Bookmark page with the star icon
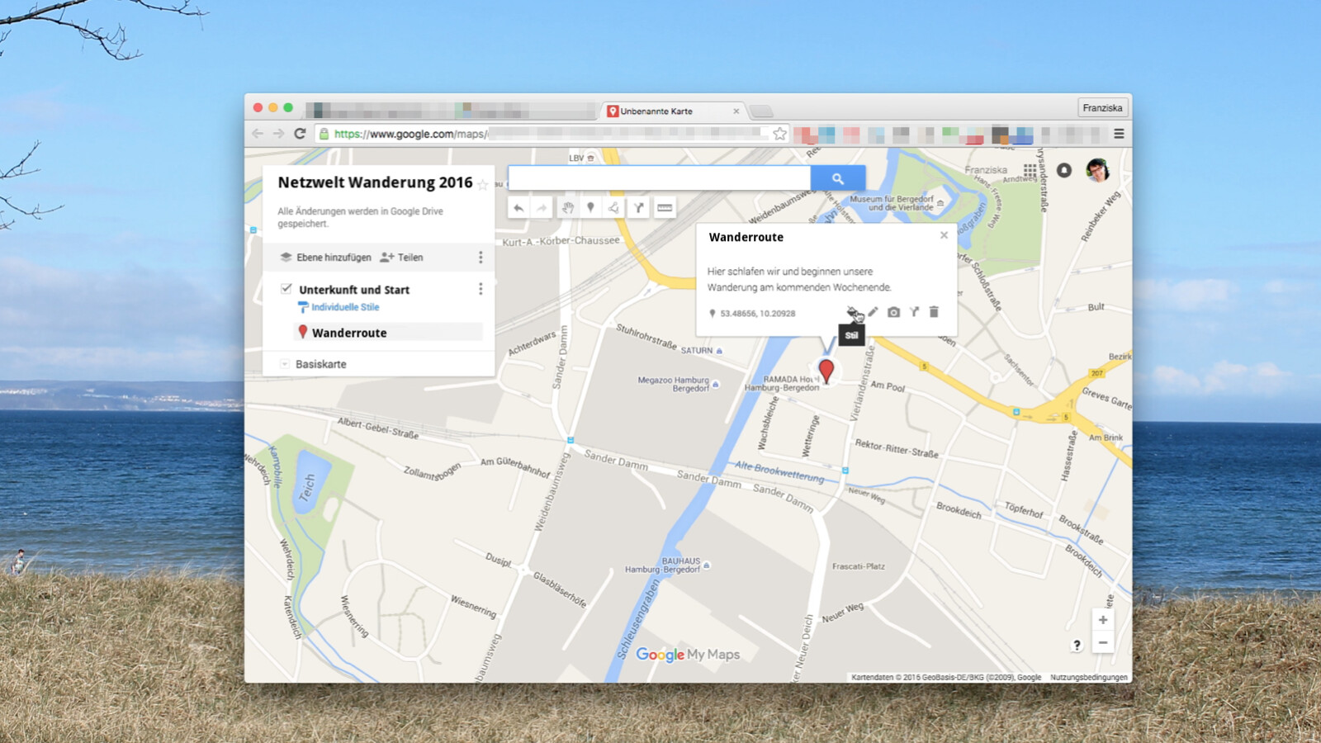The height and width of the screenshot is (743, 1321). pyautogui.click(x=780, y=134)
